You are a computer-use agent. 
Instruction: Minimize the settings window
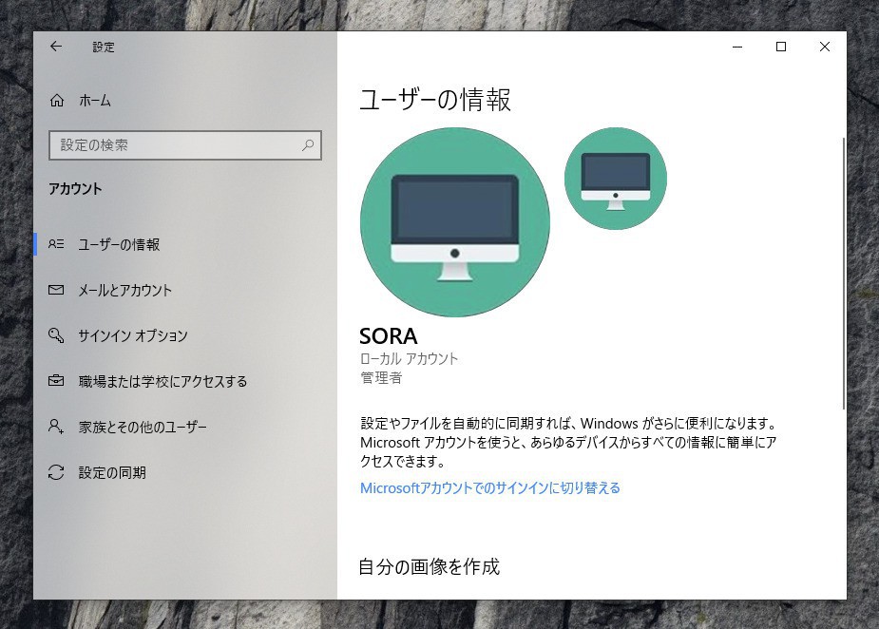(737, 47)
